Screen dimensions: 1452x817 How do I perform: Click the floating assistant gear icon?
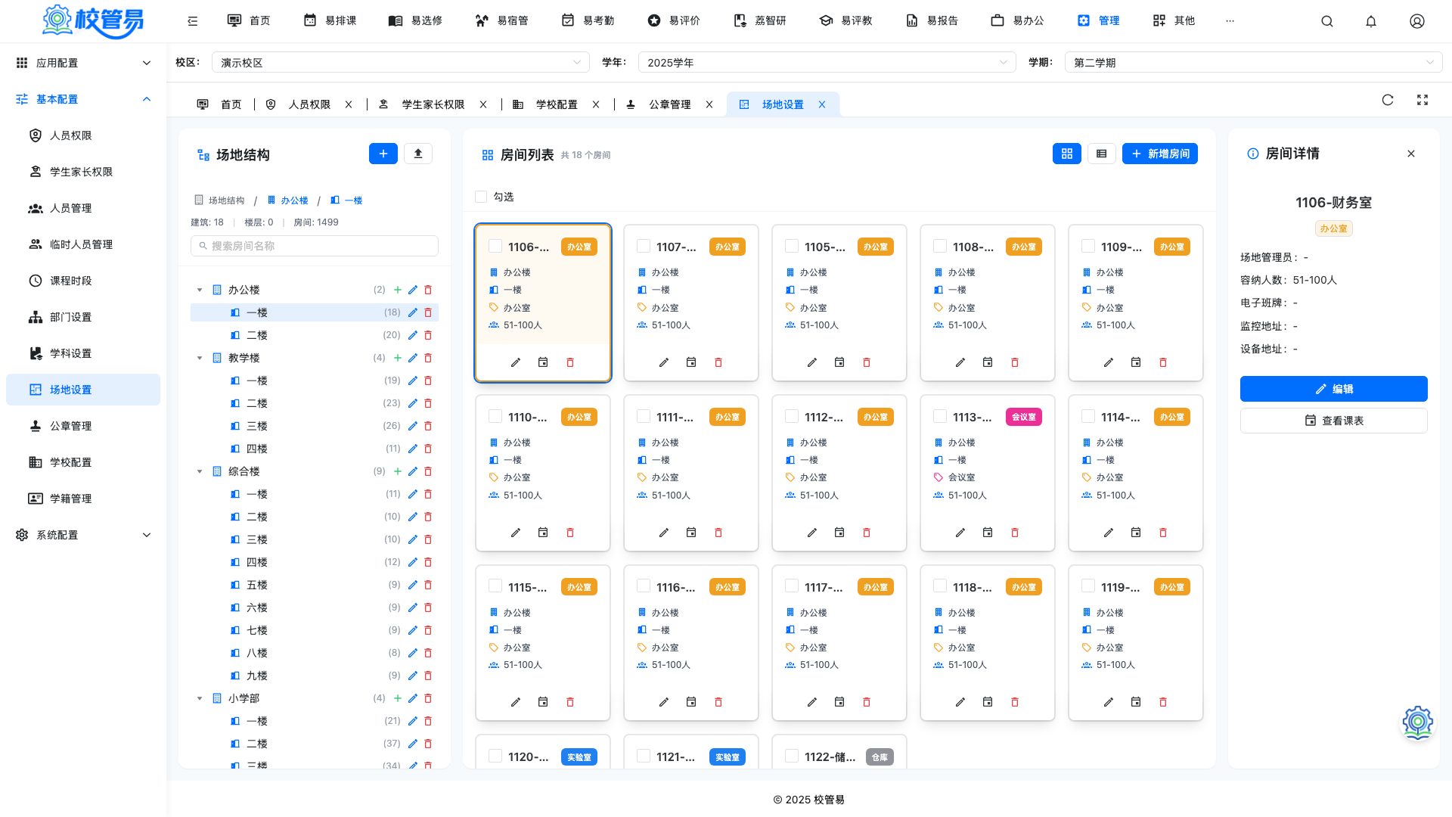pos(1418,722)
